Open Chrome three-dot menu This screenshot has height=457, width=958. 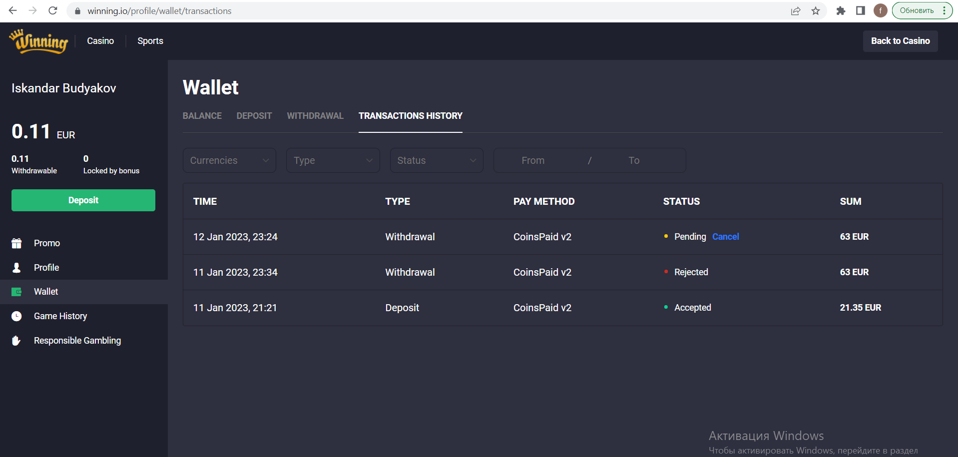[x=945, y=10]
